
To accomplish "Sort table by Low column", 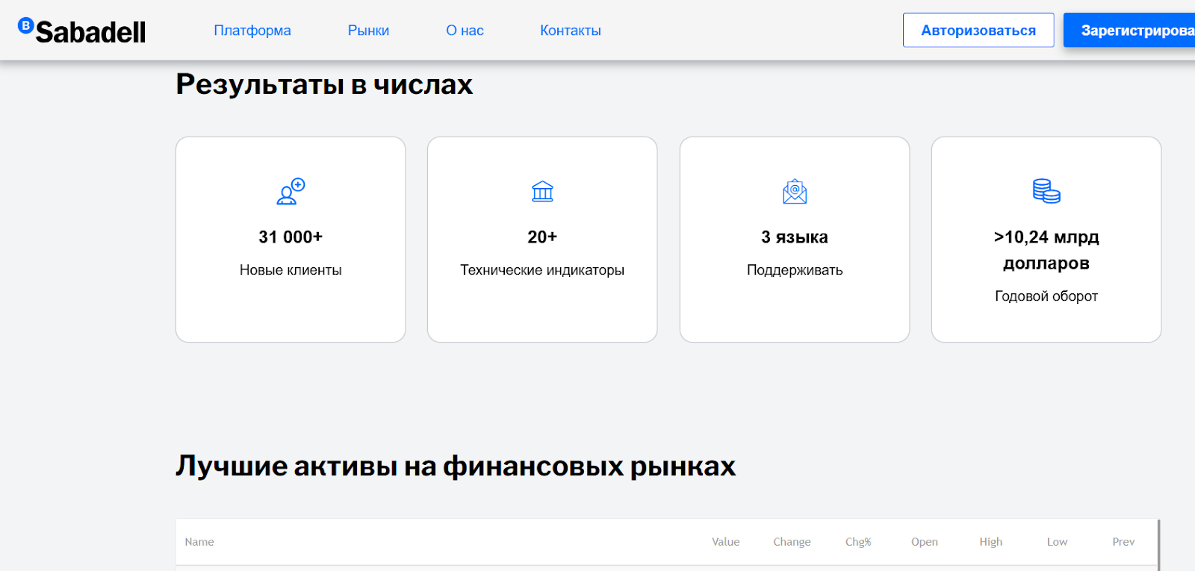I will tap(1057, 542).
